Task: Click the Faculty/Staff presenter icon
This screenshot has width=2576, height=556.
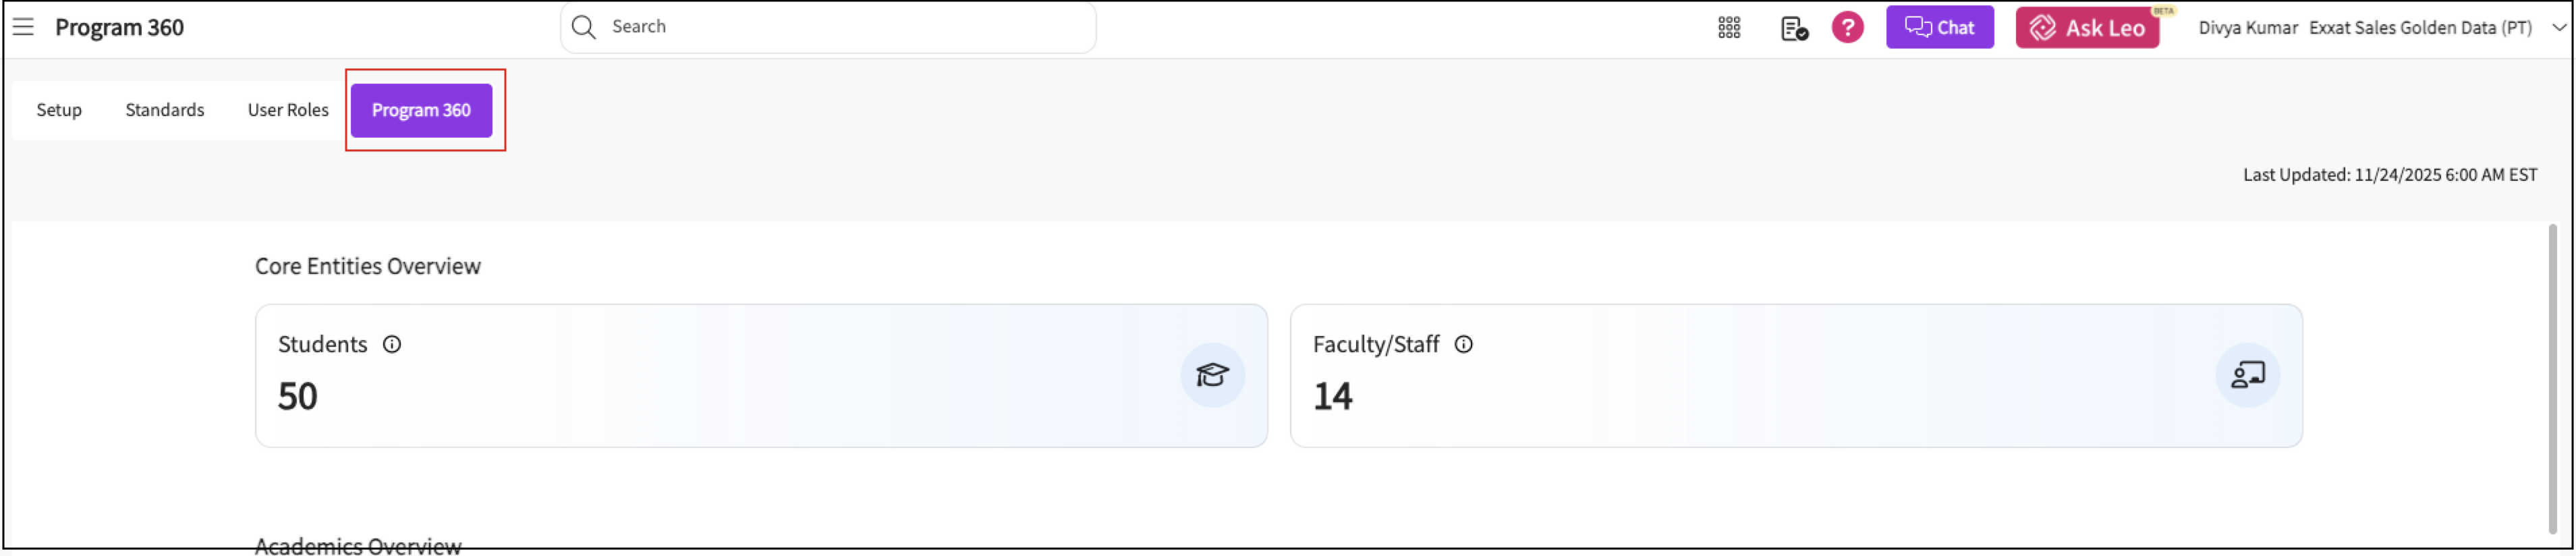Action: 2247,376
